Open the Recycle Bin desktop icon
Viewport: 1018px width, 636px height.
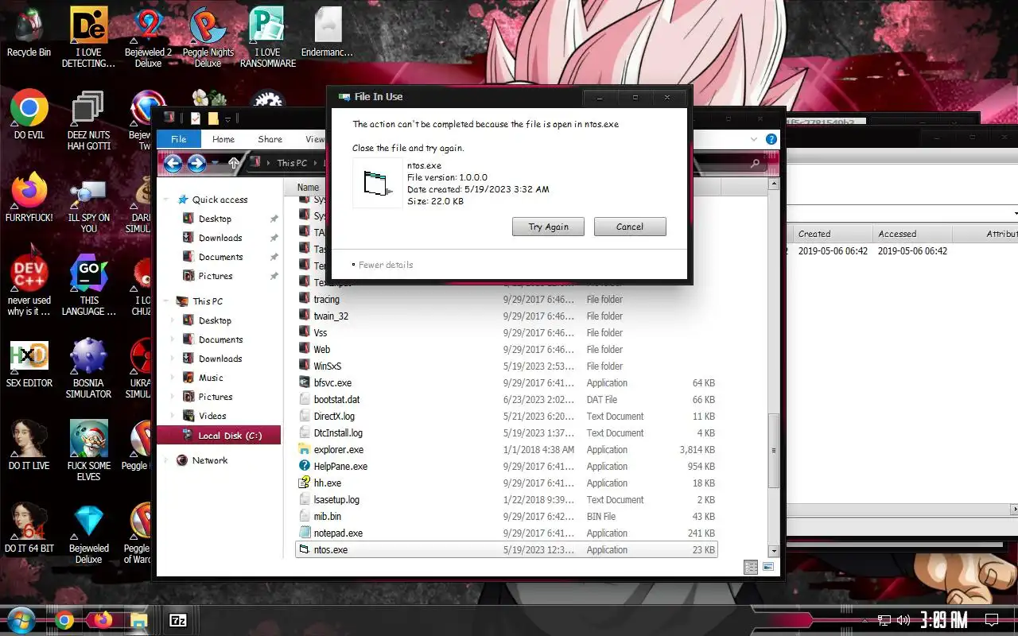(x=29, y=32)
